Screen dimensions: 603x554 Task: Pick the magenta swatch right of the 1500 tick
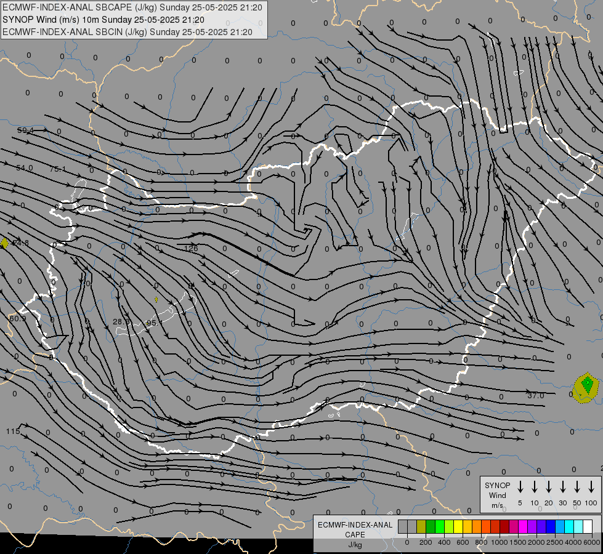[523, 527]
